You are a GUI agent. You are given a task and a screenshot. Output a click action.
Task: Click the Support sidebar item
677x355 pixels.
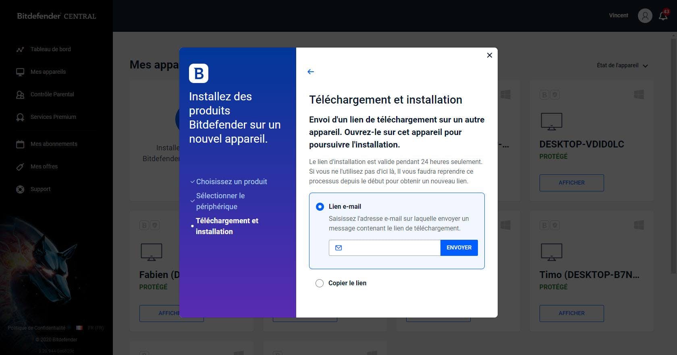pyautogui.click(x=40, y=189)
